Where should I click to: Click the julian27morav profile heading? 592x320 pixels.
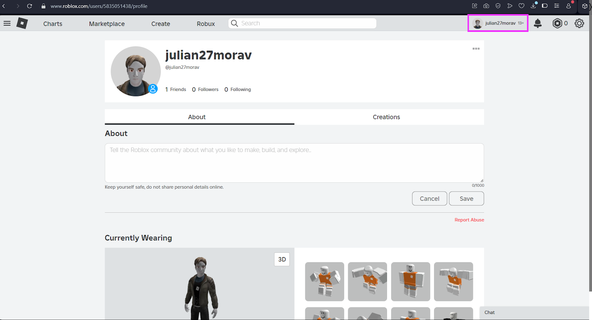coord(208,55)
